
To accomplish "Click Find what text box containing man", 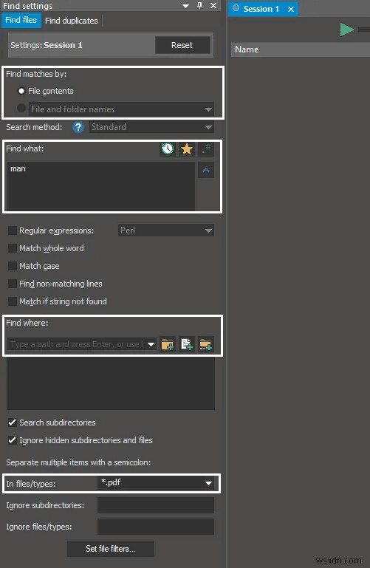I will click(101, 186).
